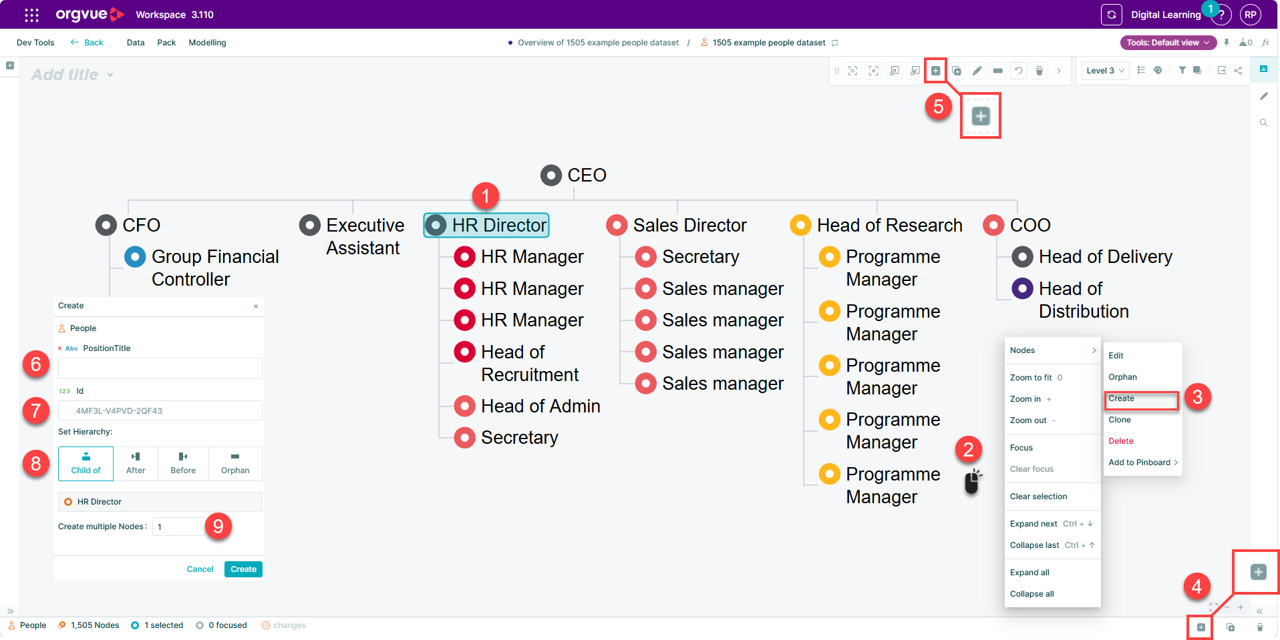Select the Child of hierarchy option
The image size is (1280, 640).
click(x=86, y=463)
